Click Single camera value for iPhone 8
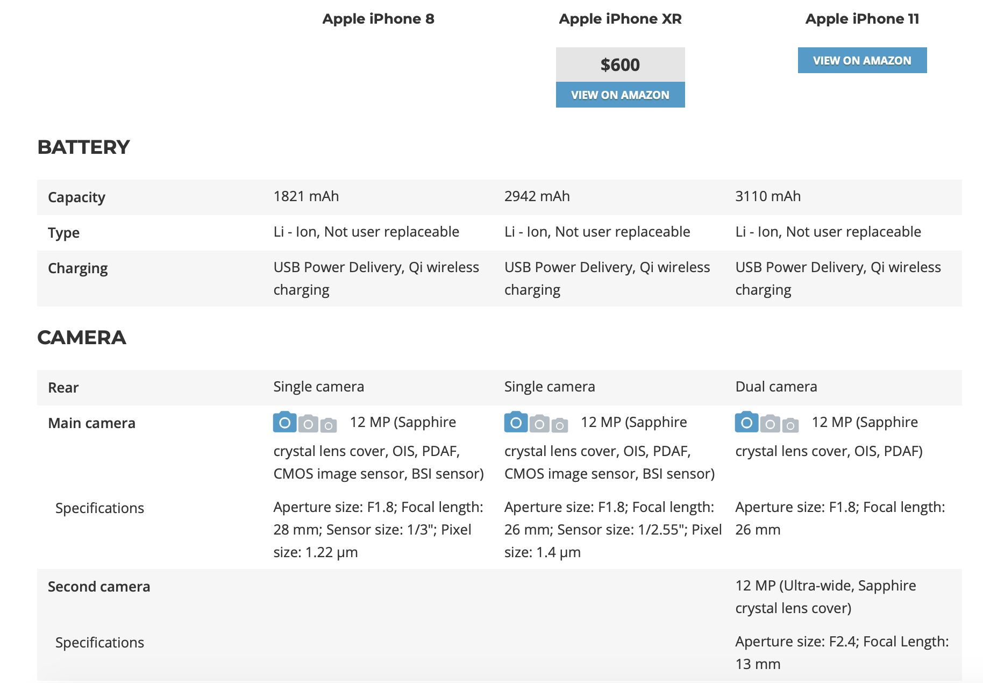The image size is (983, 683). point(318,387)
